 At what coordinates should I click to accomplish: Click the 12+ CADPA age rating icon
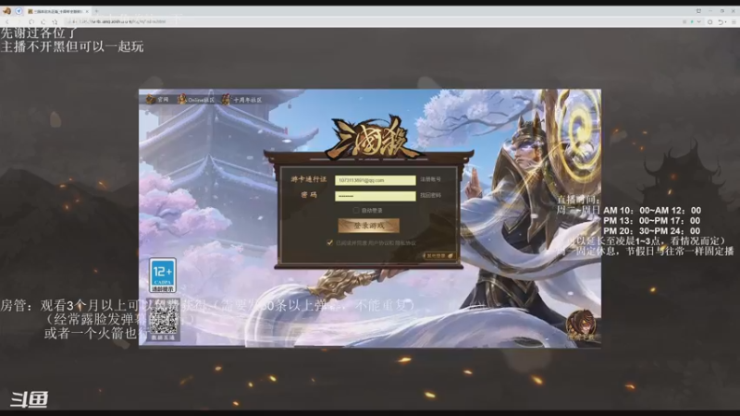163,275
